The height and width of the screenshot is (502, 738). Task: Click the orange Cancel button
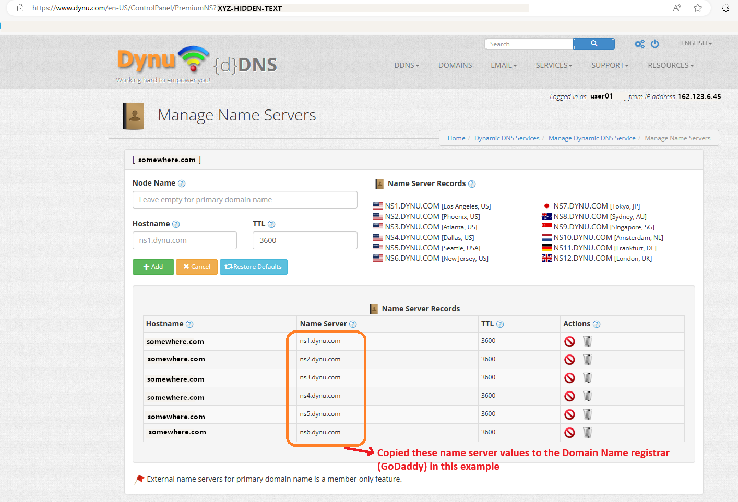[197, 266]
